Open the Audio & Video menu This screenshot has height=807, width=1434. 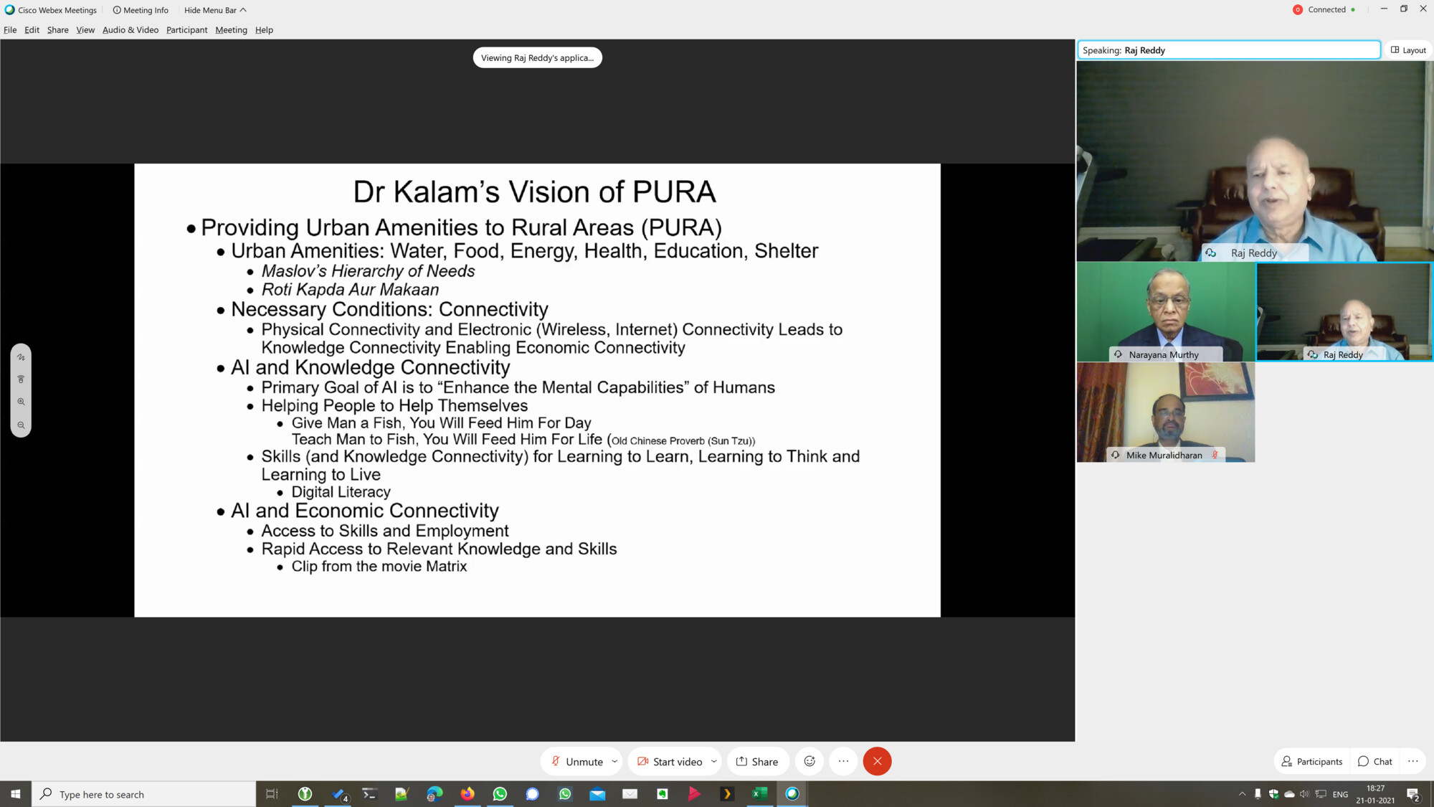pos(130,30)
